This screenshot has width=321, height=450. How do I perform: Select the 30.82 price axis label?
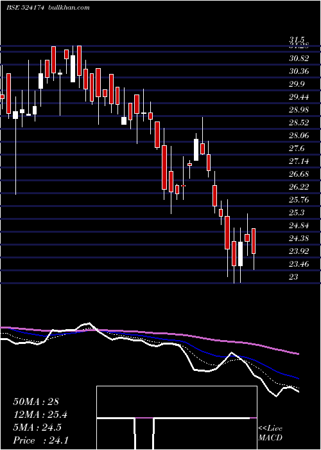299,59
